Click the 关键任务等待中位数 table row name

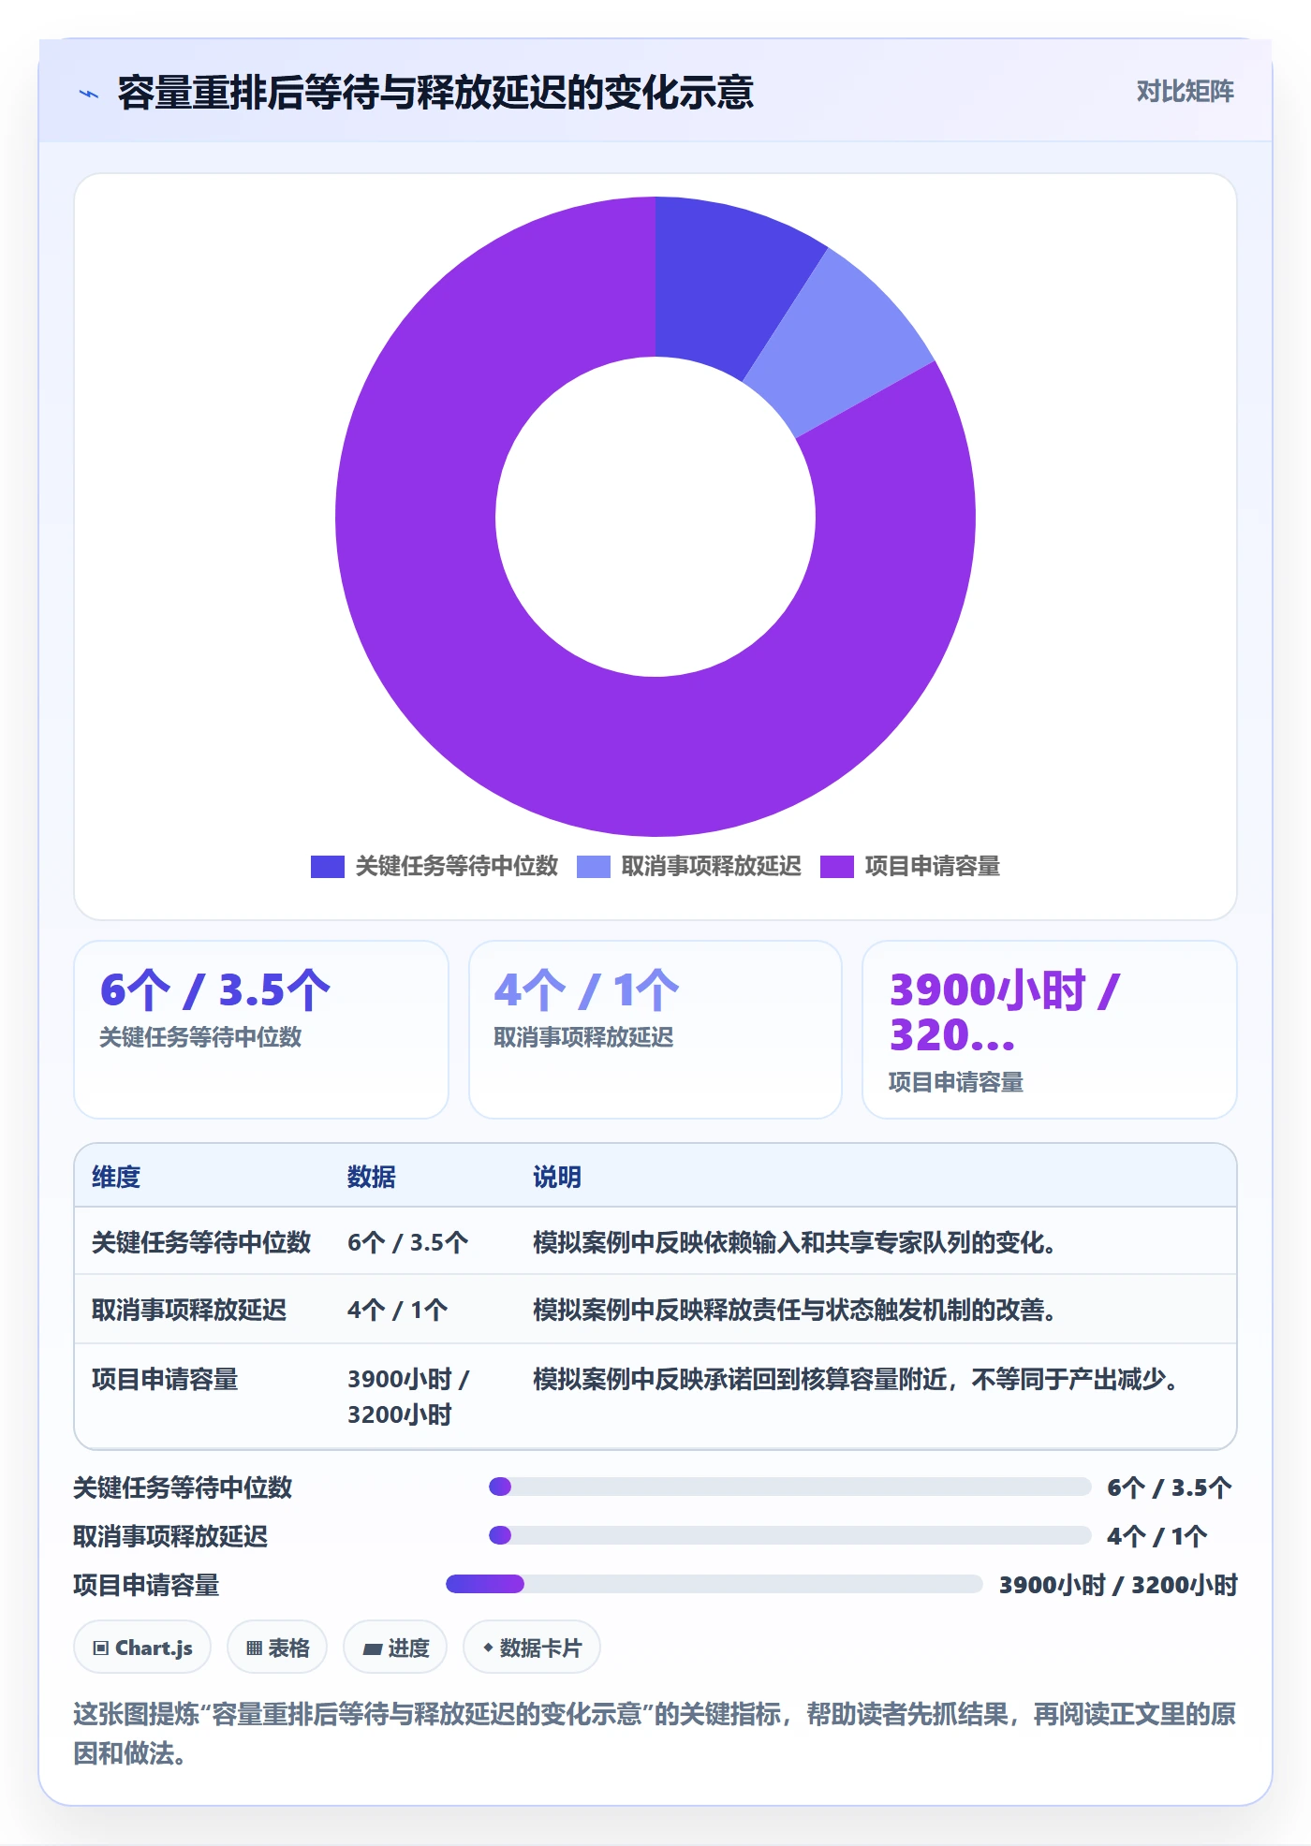tap(201, 1242)
